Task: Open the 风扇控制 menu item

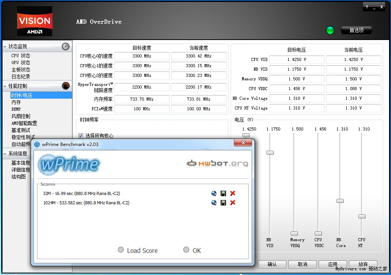Action: 21,116
